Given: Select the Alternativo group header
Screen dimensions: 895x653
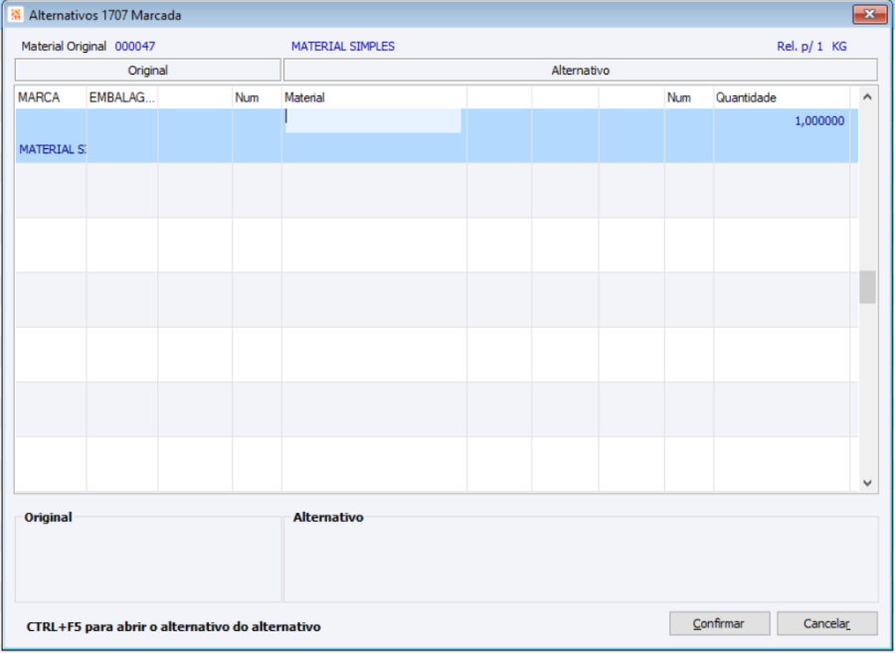Looking at the screenshot, I should [581, 71].
